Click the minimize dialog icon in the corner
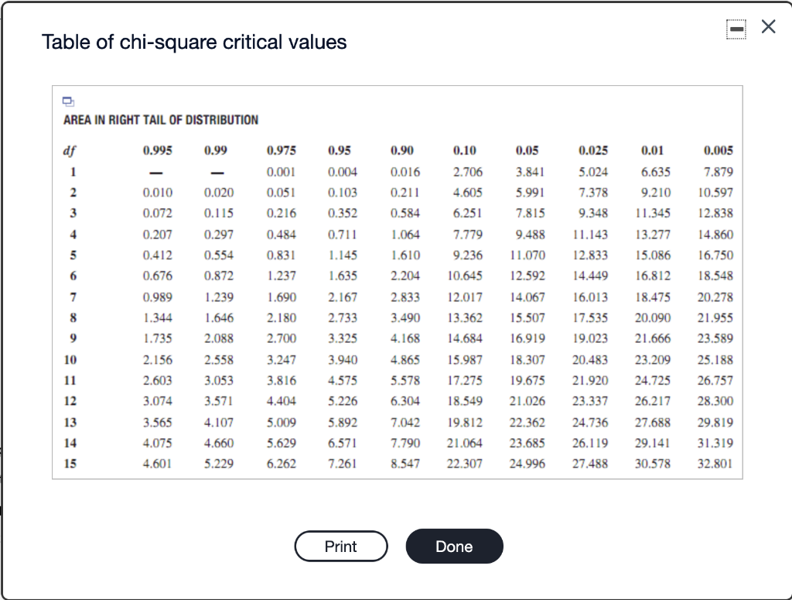Screen dimensions: 792x600 click(x=736, y=29)
